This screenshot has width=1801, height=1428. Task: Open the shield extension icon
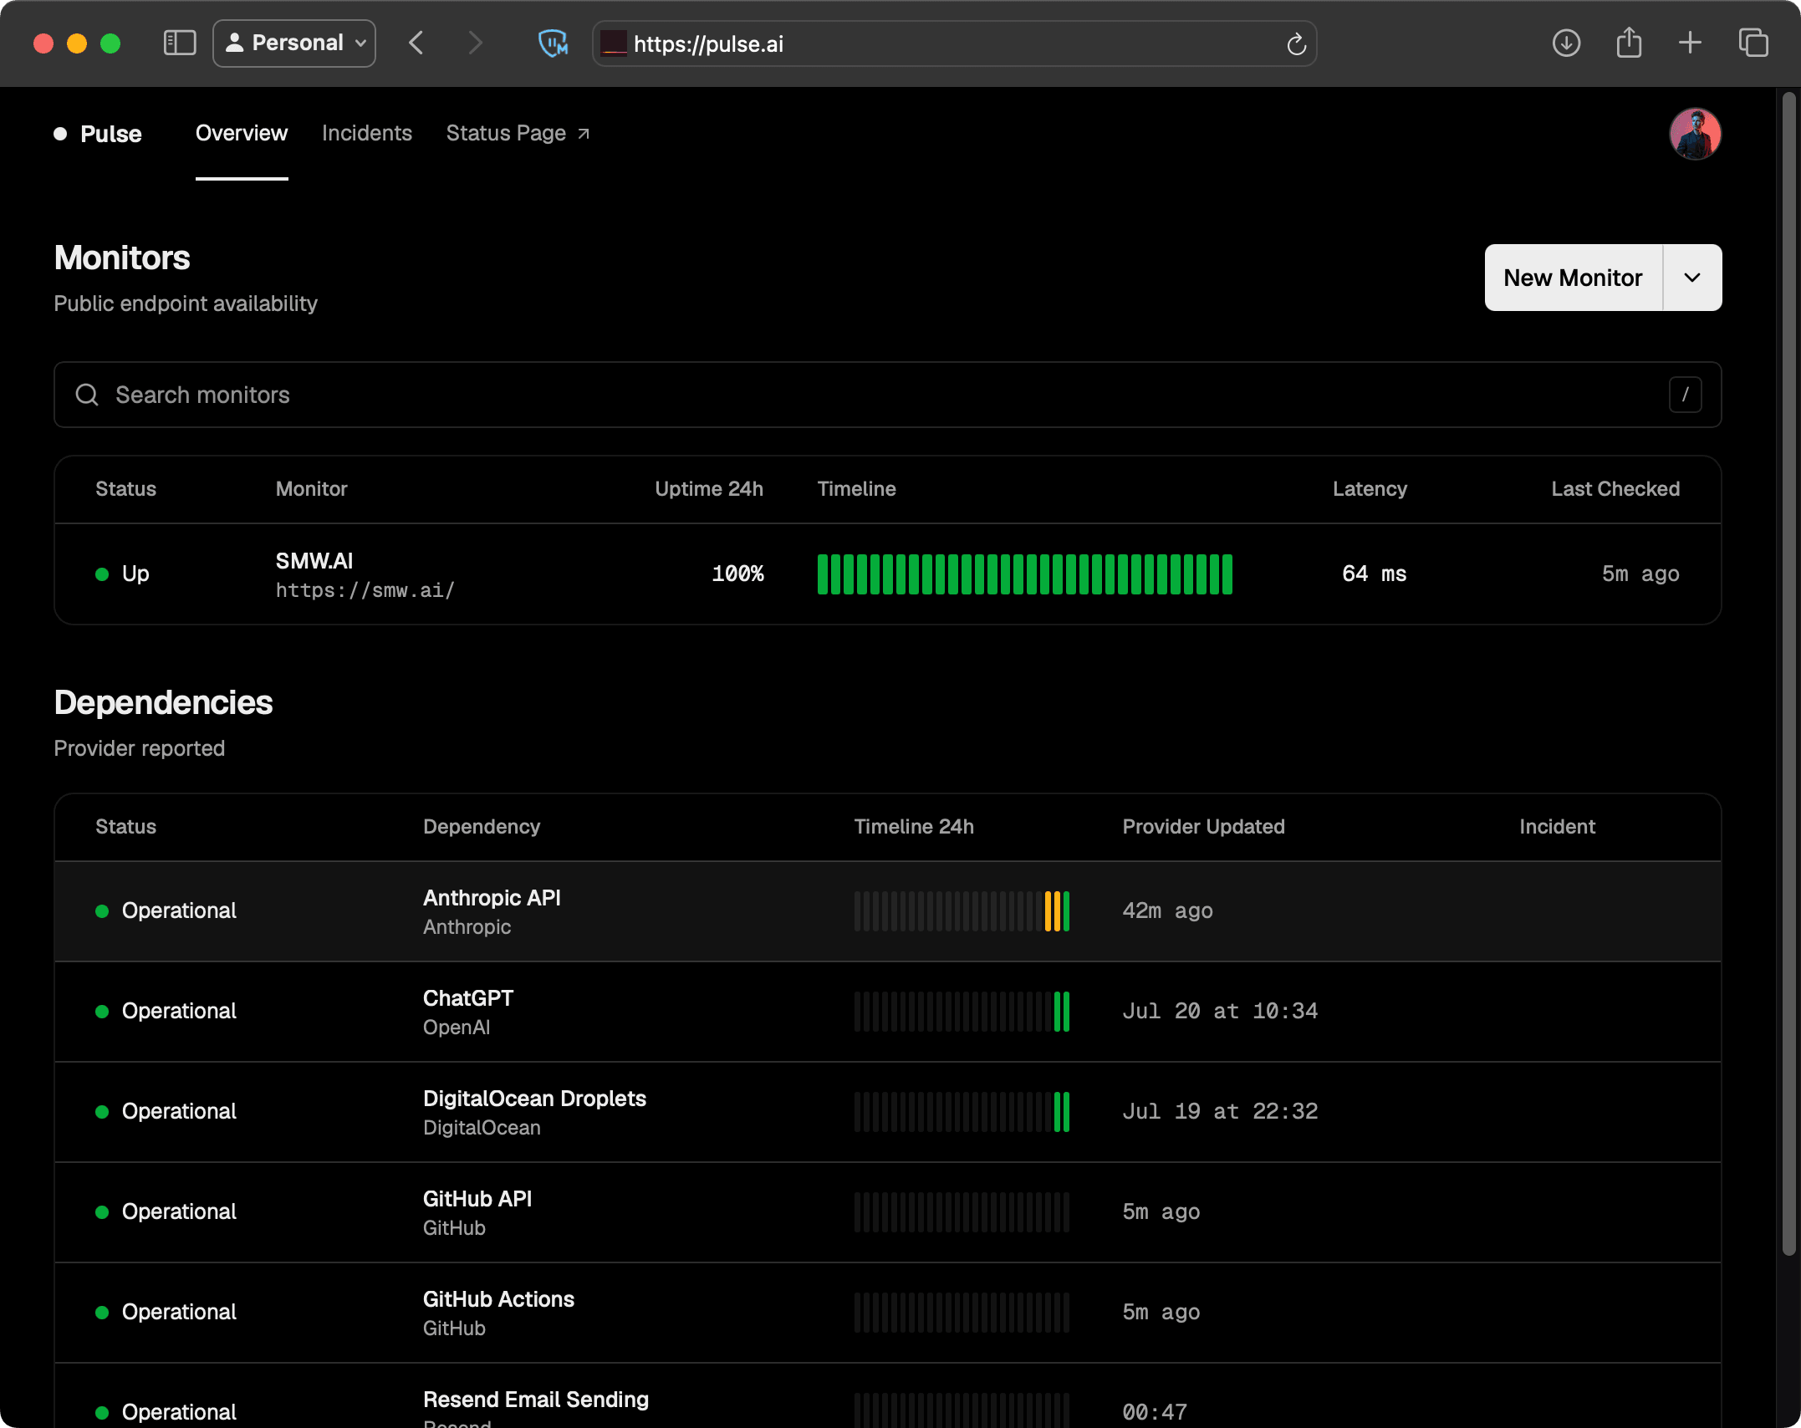coord(553,43)
